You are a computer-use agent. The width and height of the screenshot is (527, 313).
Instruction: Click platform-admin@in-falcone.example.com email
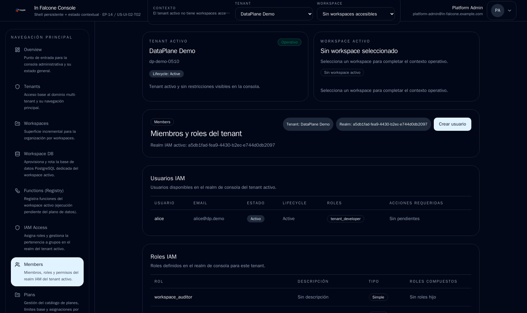[x=448, y=14]
